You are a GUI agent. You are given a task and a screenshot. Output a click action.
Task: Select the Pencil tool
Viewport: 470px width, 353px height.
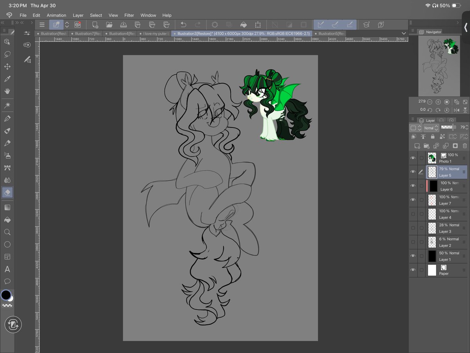click(x=7, y=131)
